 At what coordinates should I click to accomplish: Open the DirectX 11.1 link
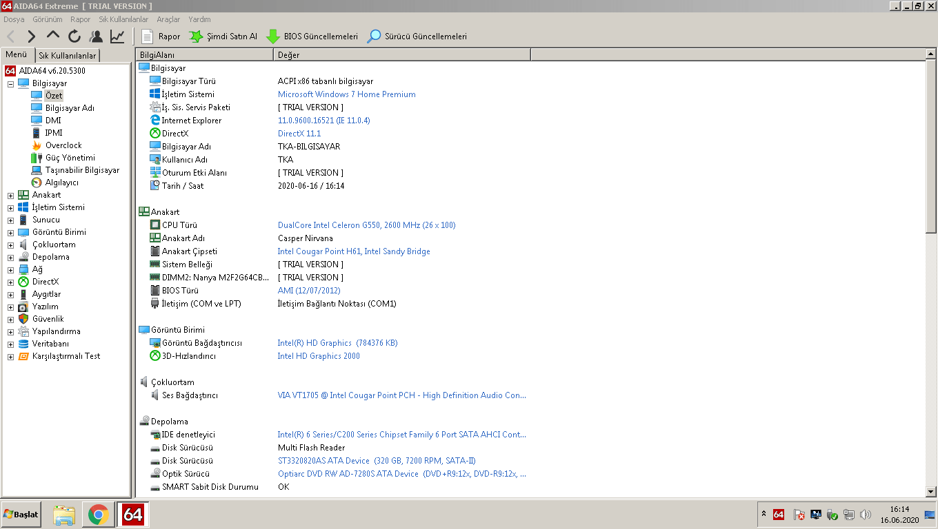point(299,134)
